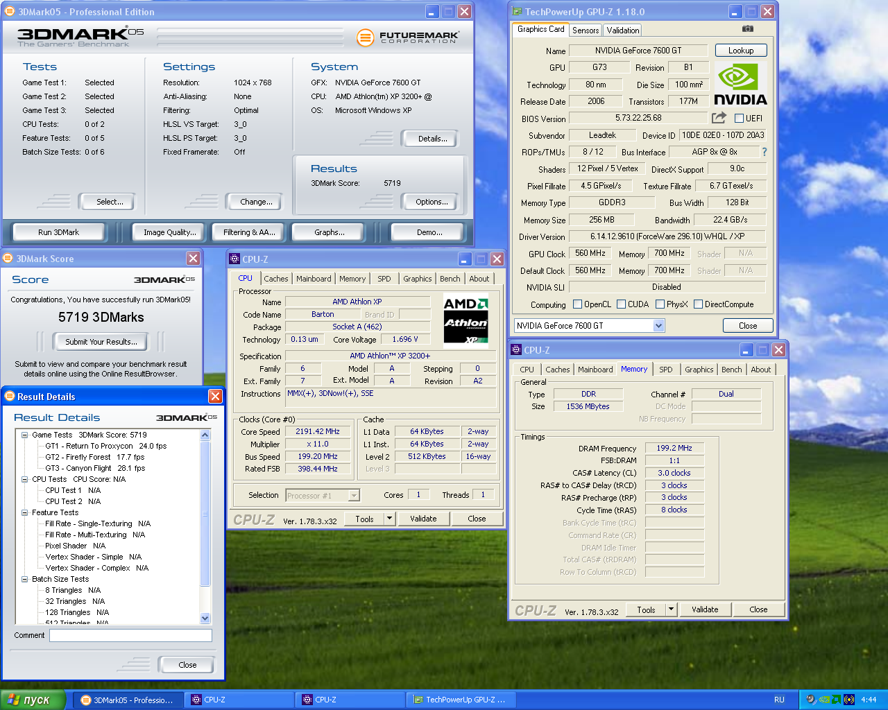The width and height of the screenshot is (888, 710).
Task: Click the Comment field in Result Details
Action: pyautogui.click(x=130, y=636)
